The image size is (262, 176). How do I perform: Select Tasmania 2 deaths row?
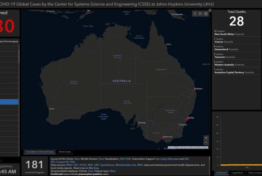[x=236, y=55]
